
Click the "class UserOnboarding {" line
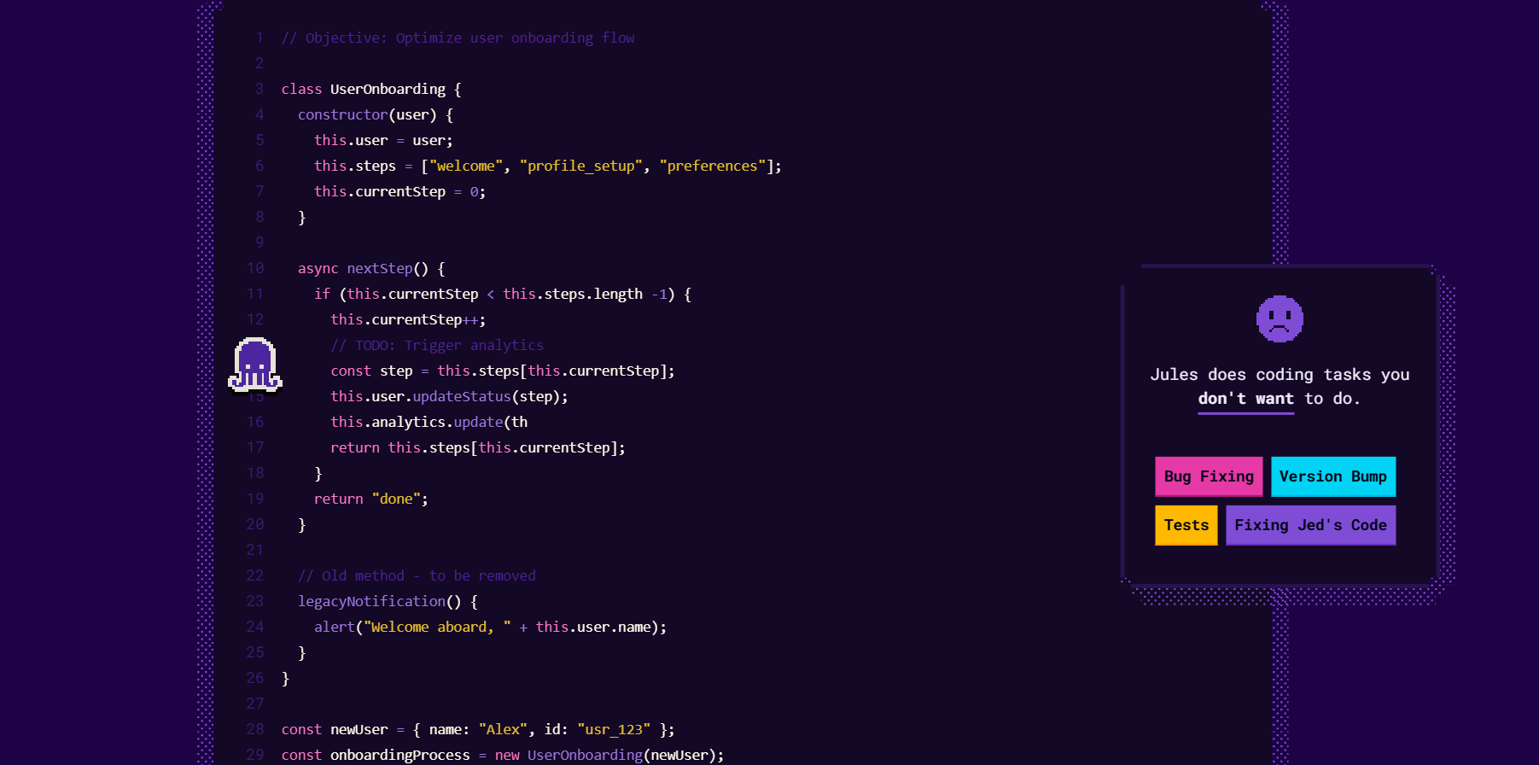pyautogui.click(x=371, y=89)
